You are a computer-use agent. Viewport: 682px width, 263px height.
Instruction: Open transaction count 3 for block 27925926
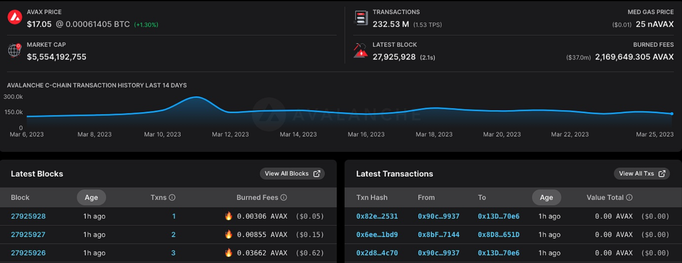point(173,253)
